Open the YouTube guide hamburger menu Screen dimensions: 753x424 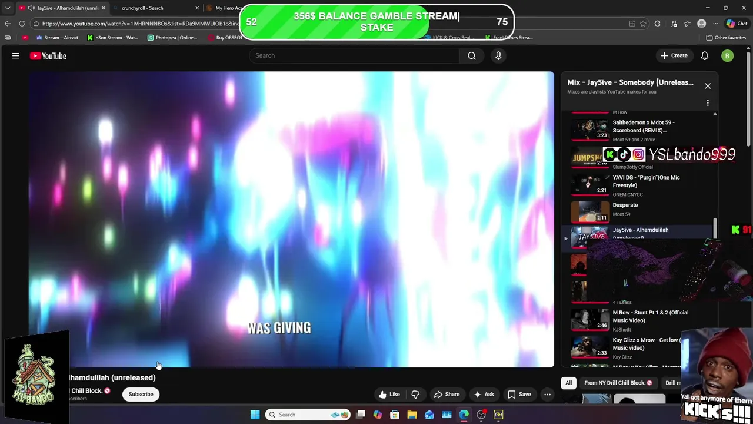pyautogui.click(x=16, y=56)
